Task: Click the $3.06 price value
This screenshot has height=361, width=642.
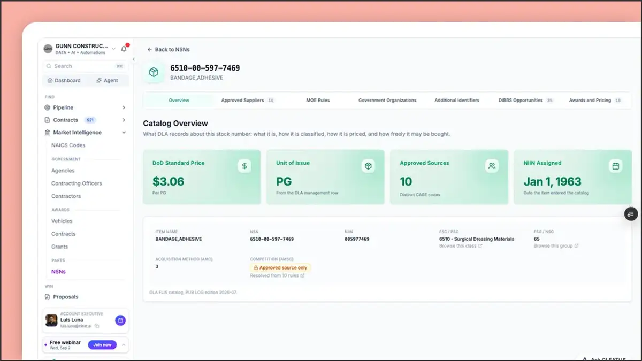Action: 168,182
